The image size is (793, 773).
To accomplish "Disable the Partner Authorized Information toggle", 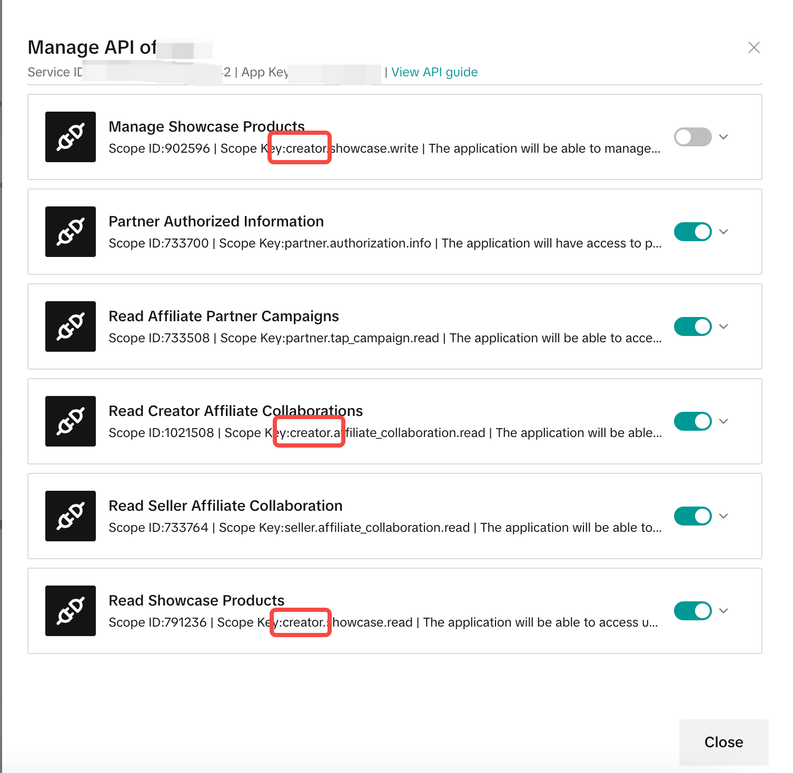I will coord(692,232).
